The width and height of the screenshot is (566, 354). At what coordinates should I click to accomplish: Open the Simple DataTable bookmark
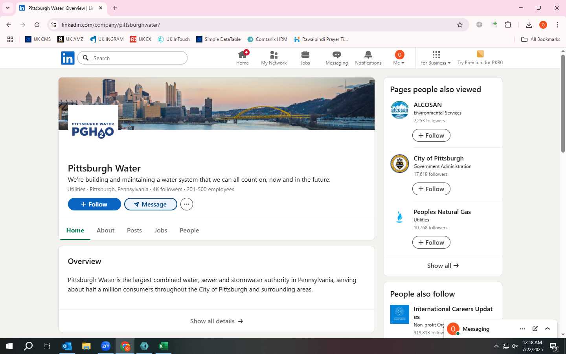pyautogui.click(x=219, y=39)
